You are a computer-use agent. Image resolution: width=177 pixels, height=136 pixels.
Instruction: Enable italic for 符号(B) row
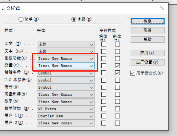pos(117,87)
